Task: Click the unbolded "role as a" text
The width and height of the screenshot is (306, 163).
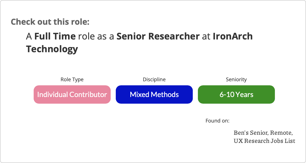Action: pyautogui.click(x=96, y=36)
